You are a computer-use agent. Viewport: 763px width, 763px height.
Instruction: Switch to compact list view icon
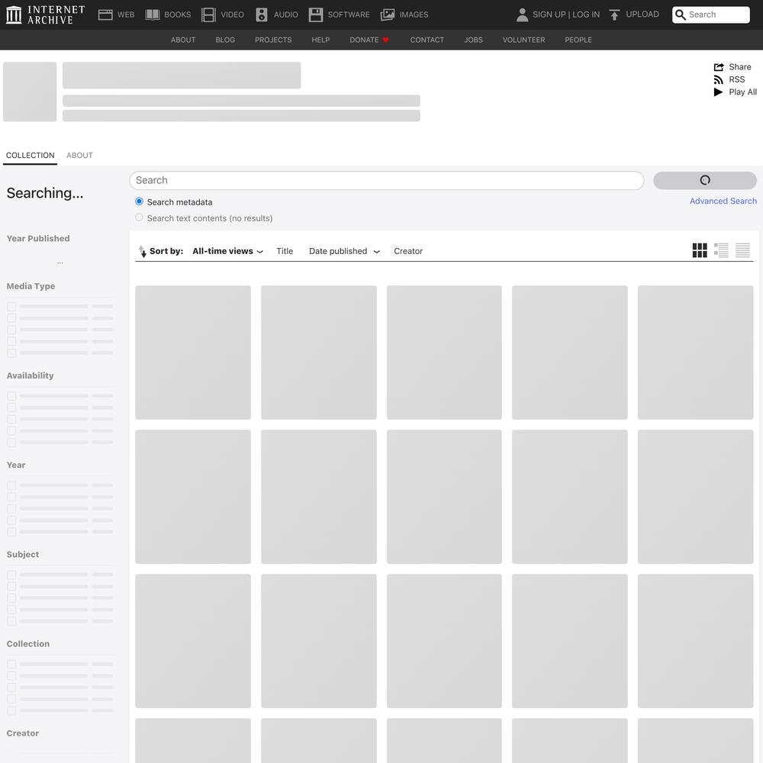coord(742,251)
